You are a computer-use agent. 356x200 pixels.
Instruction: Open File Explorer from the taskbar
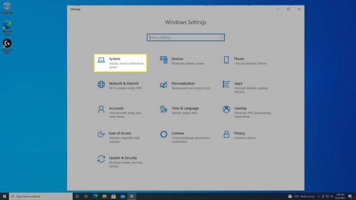pyautogui.click(x=105, y=196)
